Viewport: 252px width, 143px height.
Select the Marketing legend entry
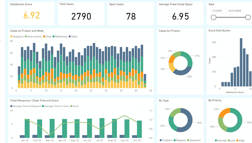[60, 36]
